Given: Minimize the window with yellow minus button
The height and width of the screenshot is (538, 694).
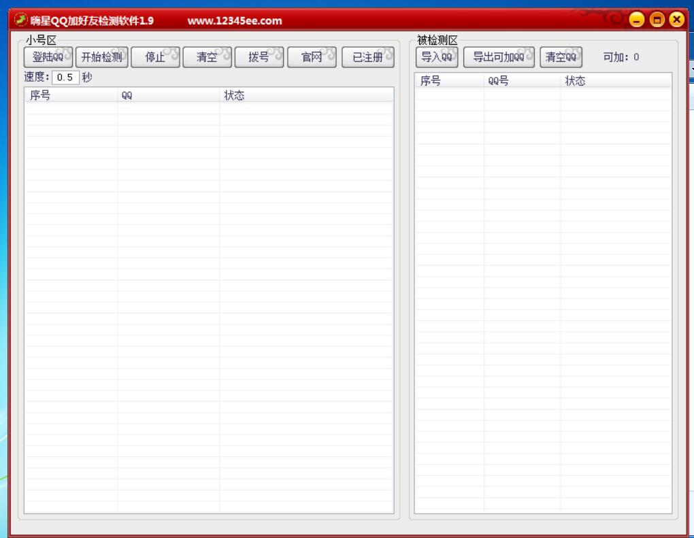Looking at the screenshot, I should click(636, 20).
